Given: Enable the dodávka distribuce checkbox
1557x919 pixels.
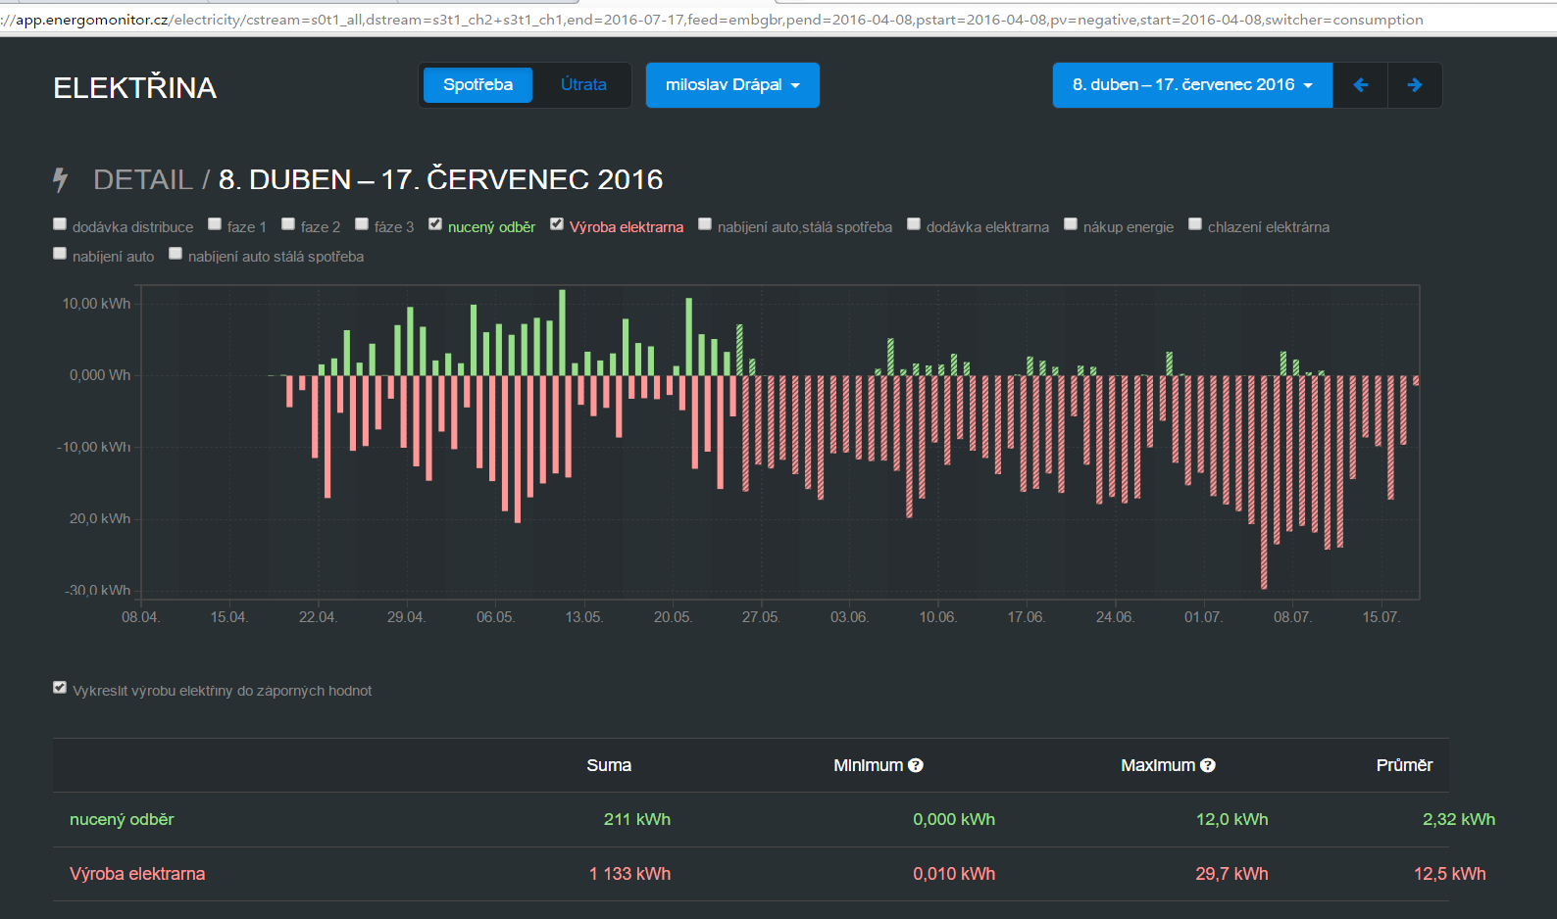Looking at the screenshot, I should 60,224.
